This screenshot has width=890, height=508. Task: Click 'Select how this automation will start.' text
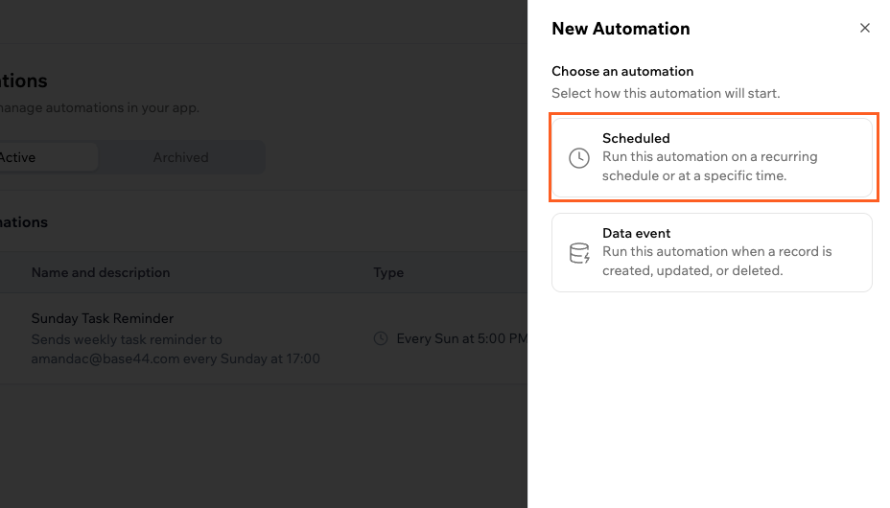(666, 93)
